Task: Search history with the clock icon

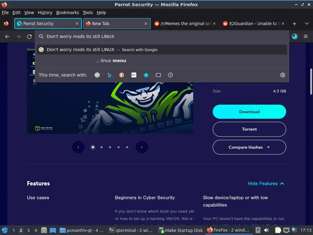Action: [x=171, y=75]
